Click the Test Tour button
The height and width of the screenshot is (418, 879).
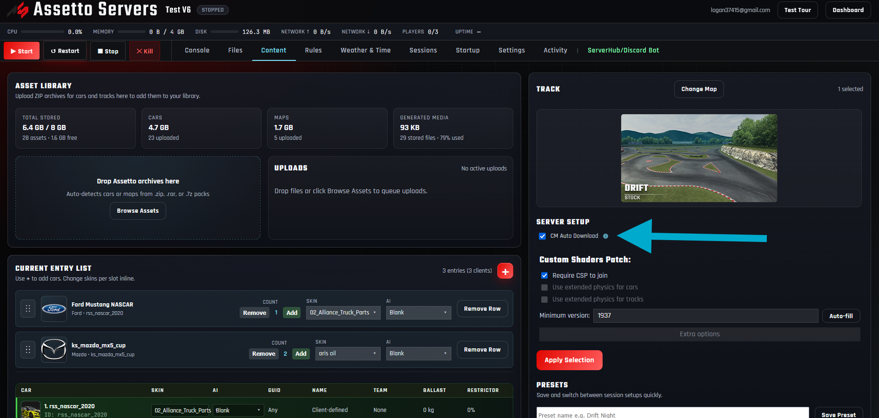[798, 10]
